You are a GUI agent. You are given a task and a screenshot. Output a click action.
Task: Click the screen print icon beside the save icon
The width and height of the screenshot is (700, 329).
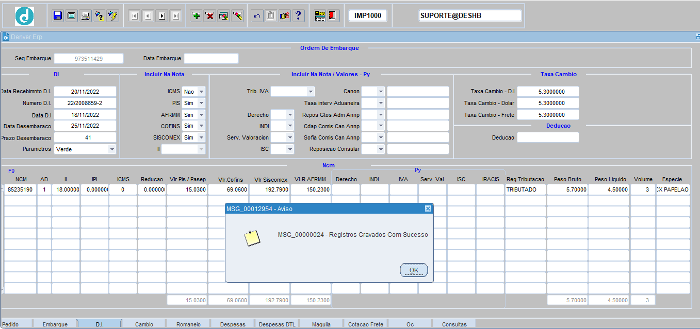coord(72,16)
